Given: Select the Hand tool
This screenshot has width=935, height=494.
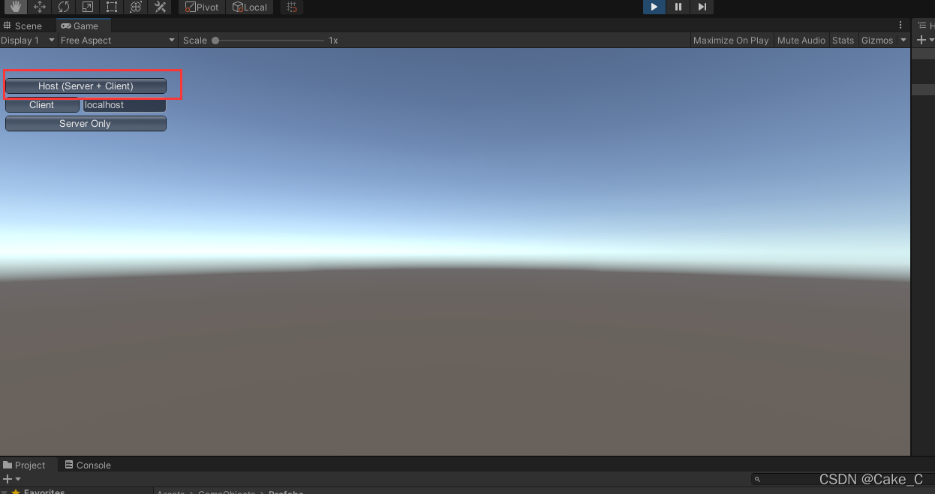Looking at the screenshot, I should click(x=16, y=7).
